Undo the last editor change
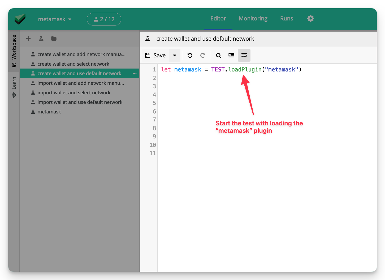 190,55
